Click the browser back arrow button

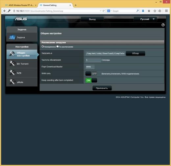[4, 11]
